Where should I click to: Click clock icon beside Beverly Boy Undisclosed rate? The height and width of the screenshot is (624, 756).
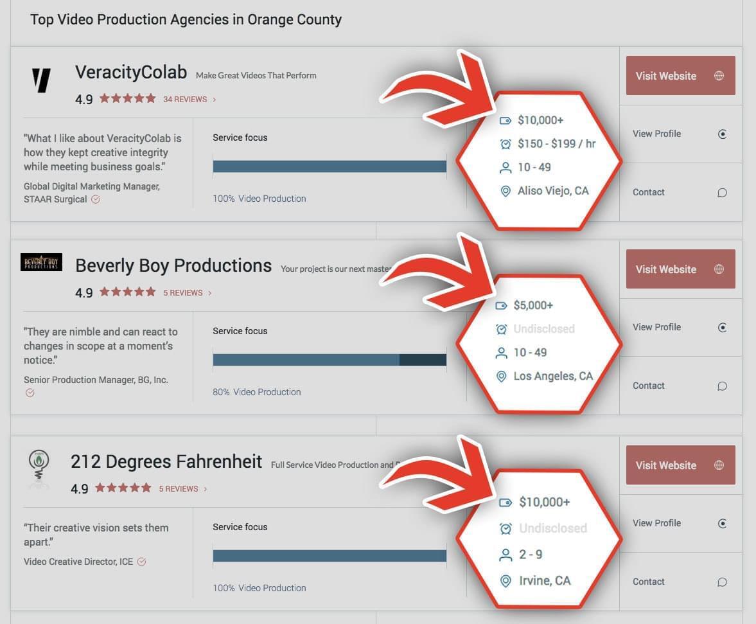[x=502, y=329]
